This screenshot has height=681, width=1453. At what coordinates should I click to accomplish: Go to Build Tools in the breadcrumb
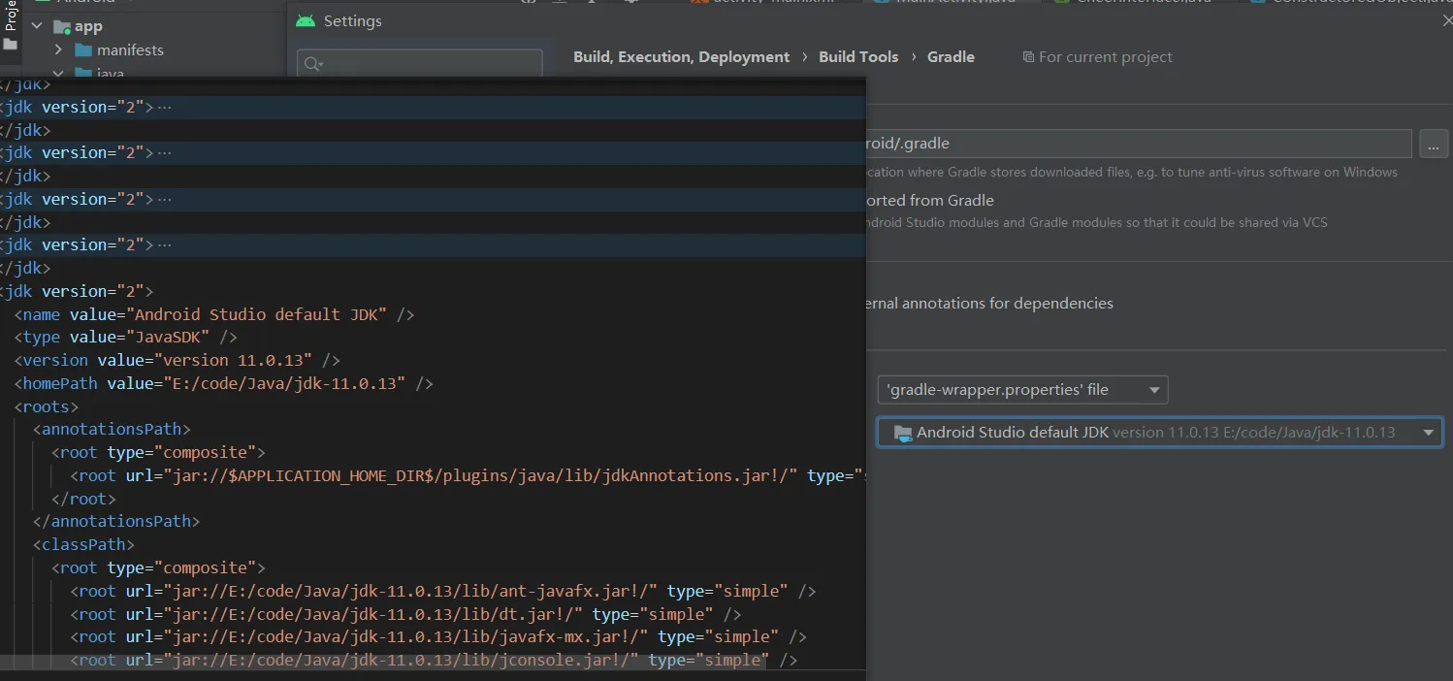pyautogui.click(x=858, y=57)
